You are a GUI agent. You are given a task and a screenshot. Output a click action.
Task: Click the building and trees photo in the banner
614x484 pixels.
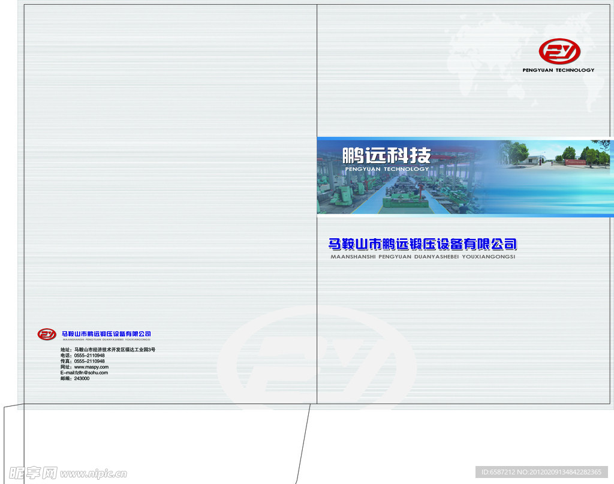(554, 155)
